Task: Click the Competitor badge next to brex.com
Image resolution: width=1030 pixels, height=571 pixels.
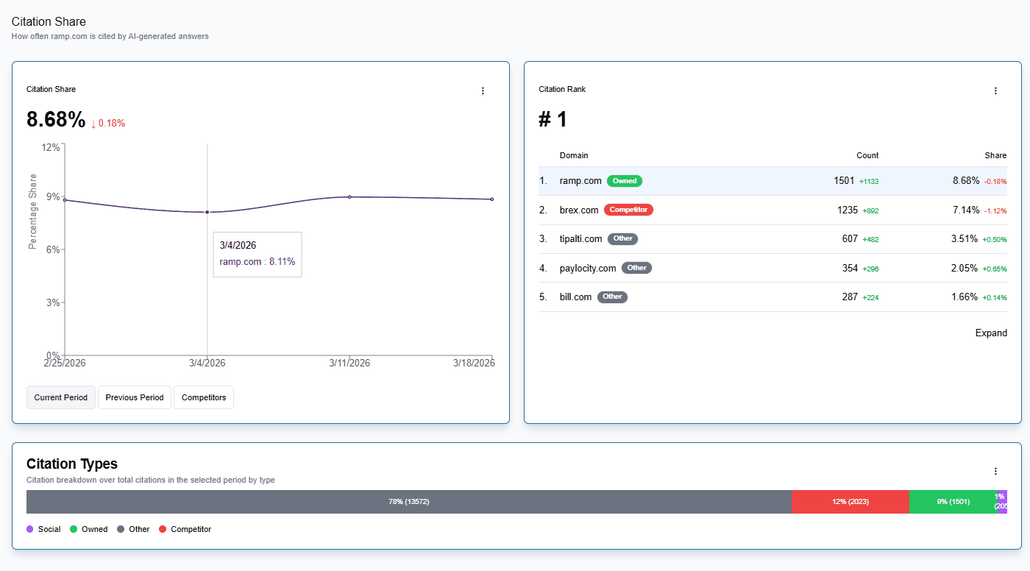Action: 628,209
